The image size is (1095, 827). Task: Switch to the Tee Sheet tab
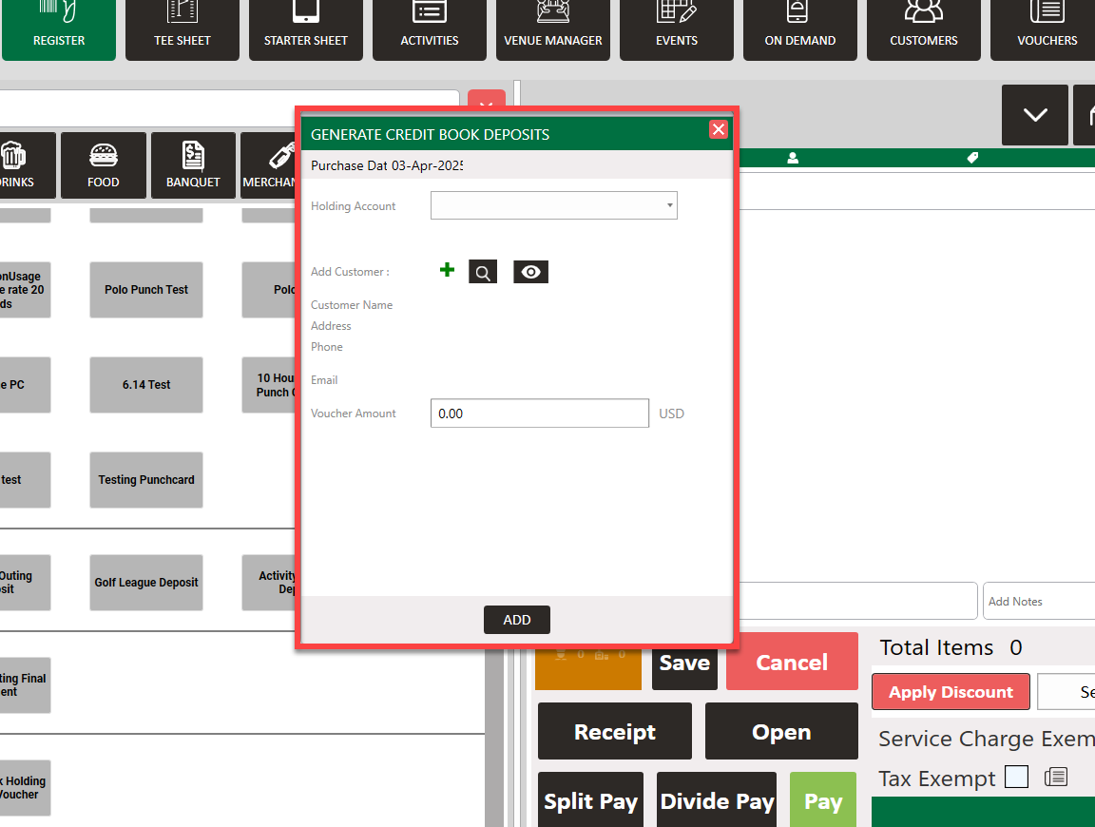(182, 30)
